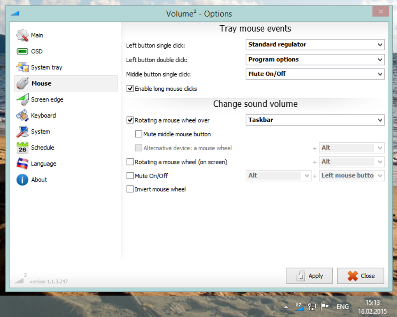Click the Main gear icon in sidebar
Viewport: 397px width, 317px height.
click(22, 35)
